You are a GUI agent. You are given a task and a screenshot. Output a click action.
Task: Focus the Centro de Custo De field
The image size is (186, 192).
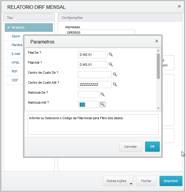coord(95,75)
